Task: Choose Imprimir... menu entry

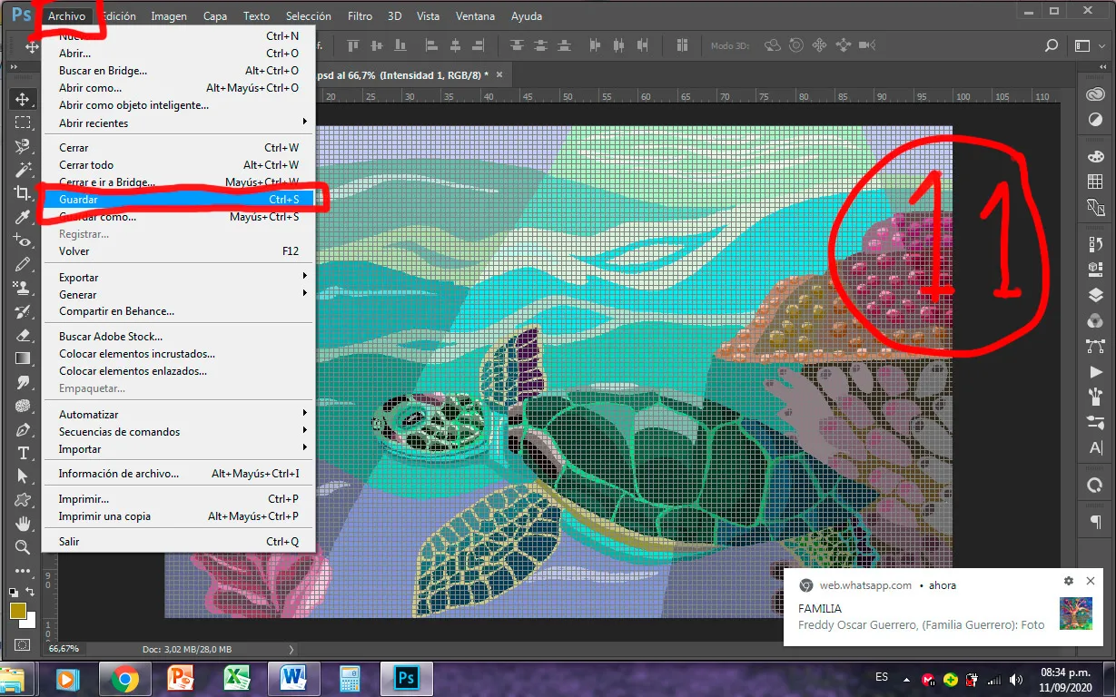Action: tap(179, 498)
